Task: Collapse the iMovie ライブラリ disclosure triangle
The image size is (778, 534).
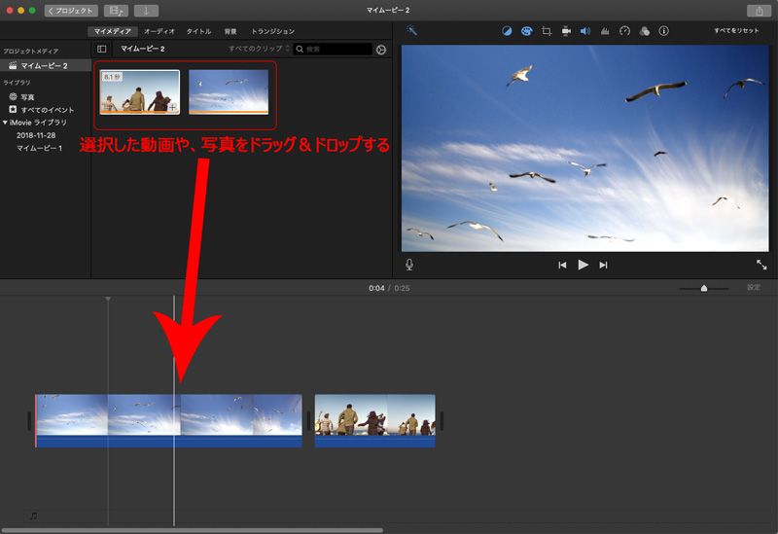Action: (5, 123)
